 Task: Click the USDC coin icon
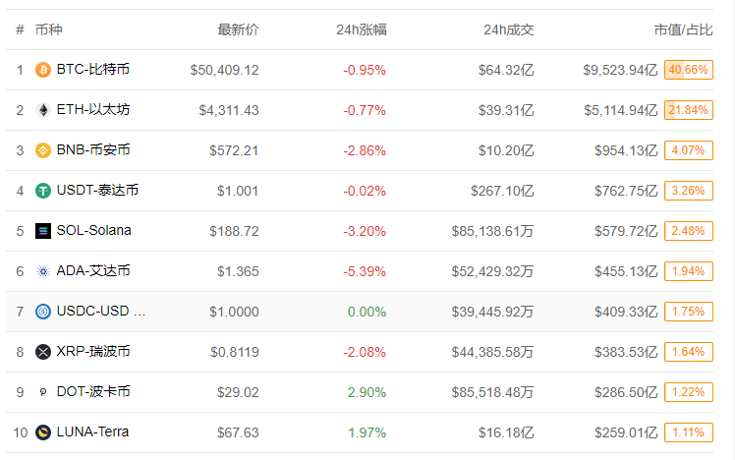pyautogui.click(x=43, y=312)
